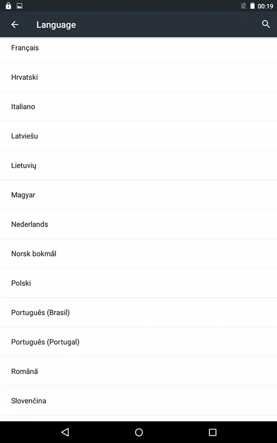Screen dimensions: 277x443
Task: Tap the Android back navigation triangle
Action: click(65, 432)
